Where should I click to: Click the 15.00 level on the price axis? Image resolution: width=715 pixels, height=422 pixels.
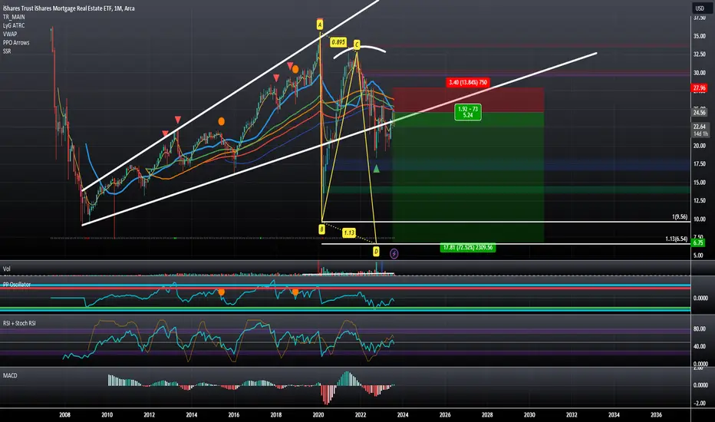[x=699, y=183]
